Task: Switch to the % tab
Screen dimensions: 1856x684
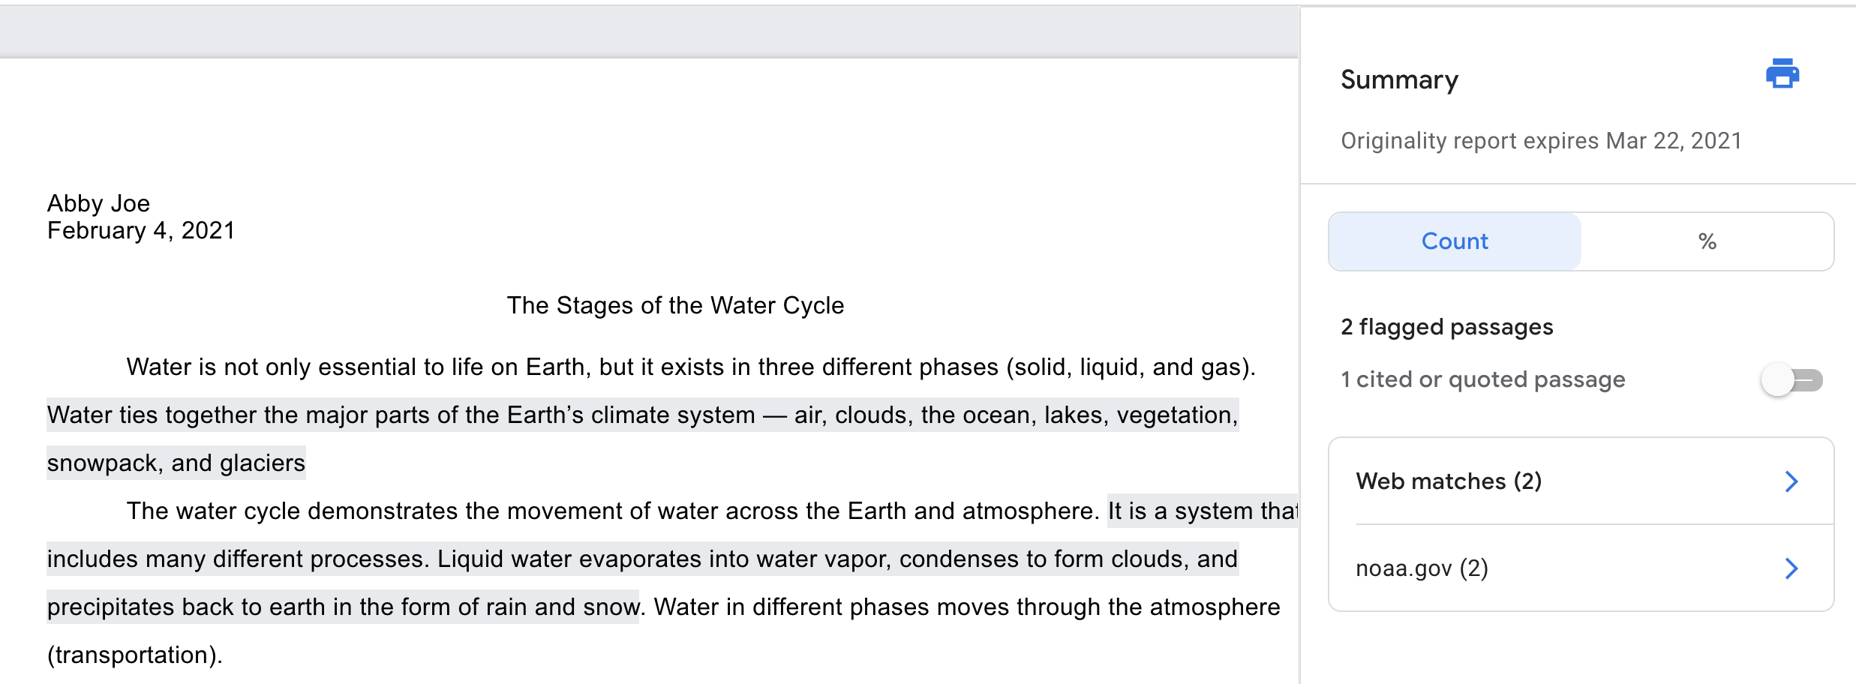Action: pos(1707,241)
